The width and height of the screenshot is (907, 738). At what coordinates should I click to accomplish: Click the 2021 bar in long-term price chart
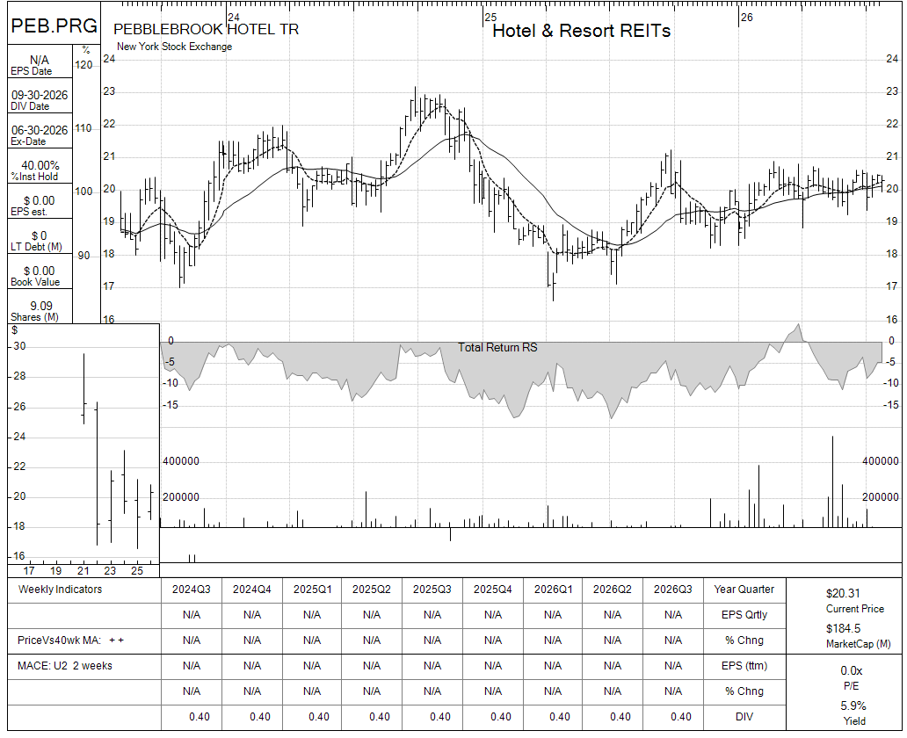83,388
